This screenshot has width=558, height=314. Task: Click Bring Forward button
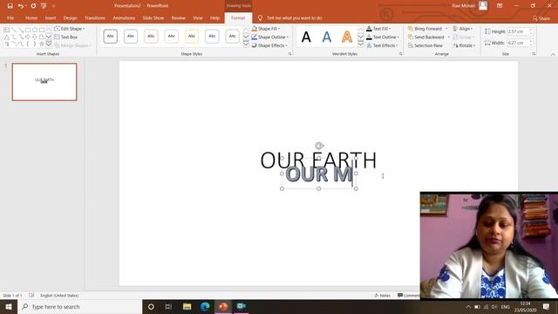[425, 29]
